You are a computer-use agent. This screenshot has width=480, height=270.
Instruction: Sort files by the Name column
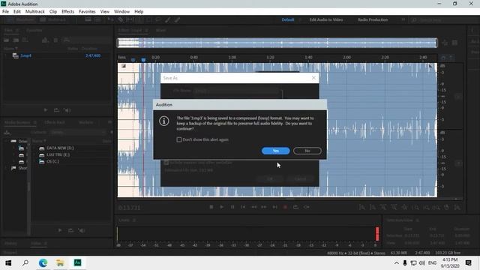(x=10, y=48)
